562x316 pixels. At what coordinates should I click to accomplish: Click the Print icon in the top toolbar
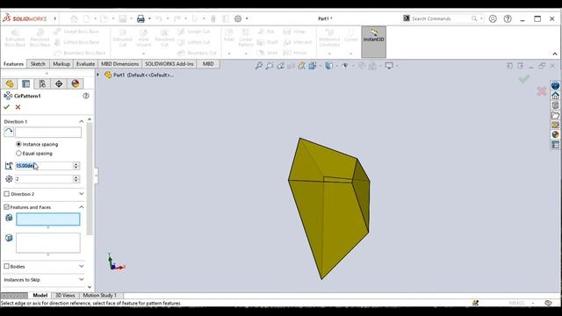pos(140,18)
